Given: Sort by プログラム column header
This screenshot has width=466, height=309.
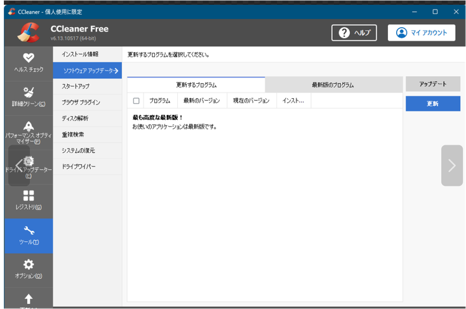Looking at the screenshot, I should (161, 101).
